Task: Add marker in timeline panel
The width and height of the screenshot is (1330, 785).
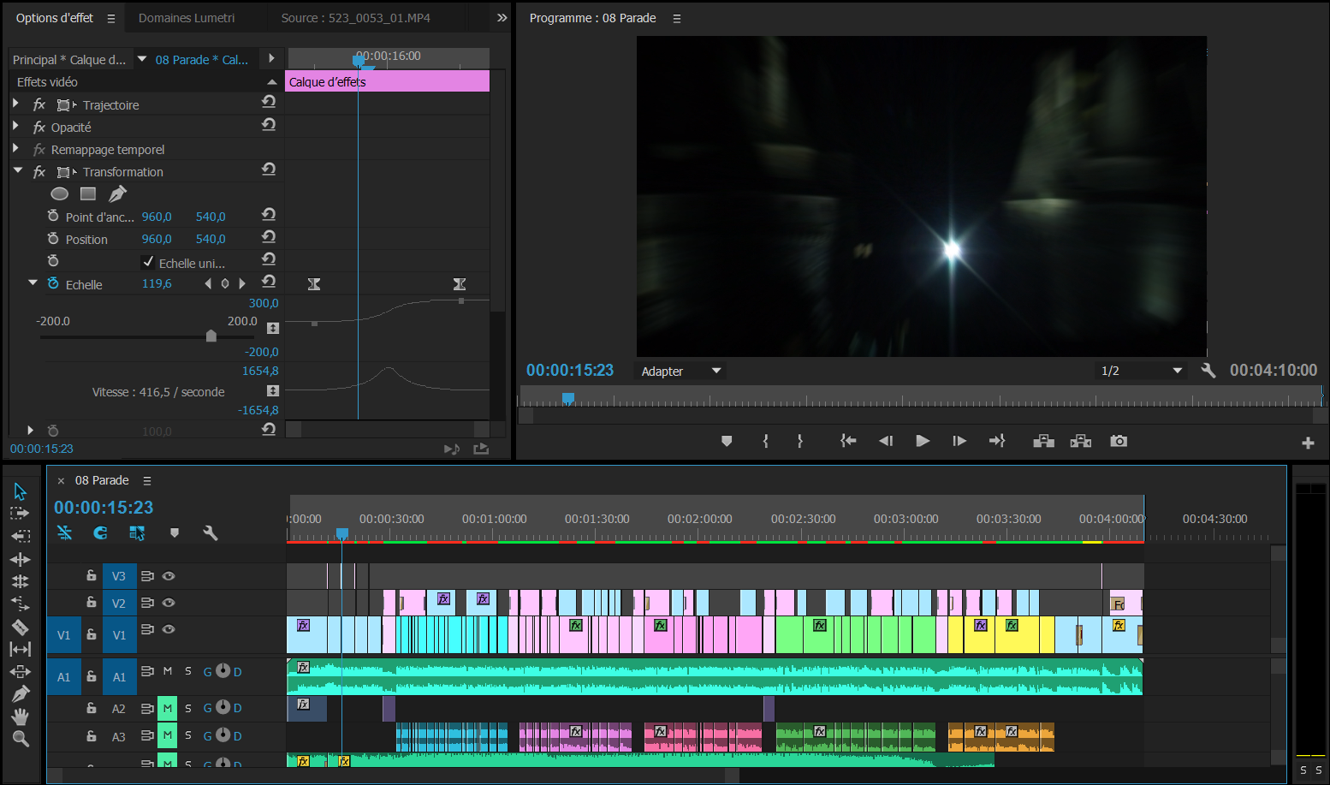Action: coord(175,532)
